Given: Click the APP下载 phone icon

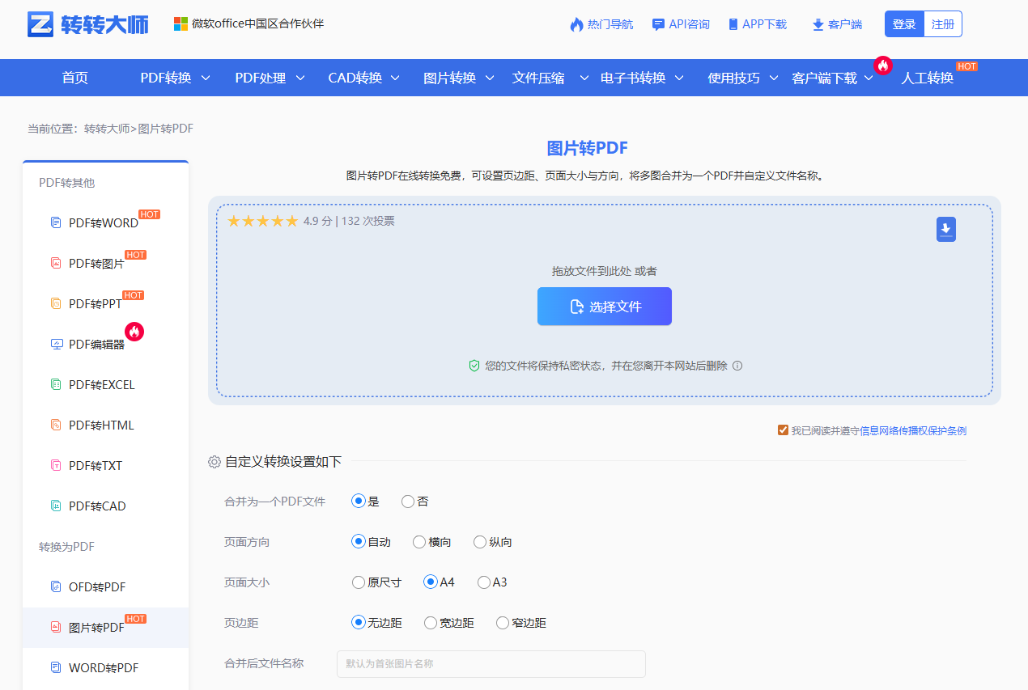Looking at the screenshot, I should [x=732, y=23].
